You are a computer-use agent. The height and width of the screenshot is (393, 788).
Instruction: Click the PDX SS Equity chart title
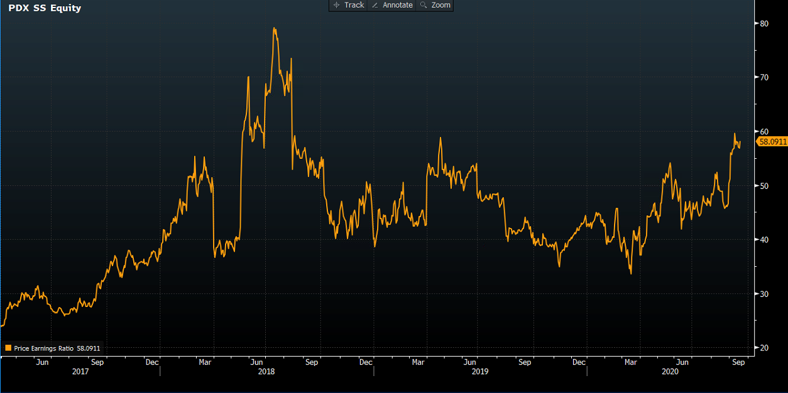click(x=45, y=8)
